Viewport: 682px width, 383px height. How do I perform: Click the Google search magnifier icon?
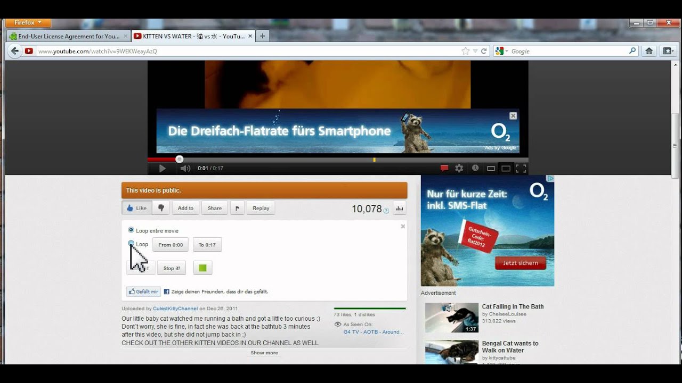click(x=632, y=51)
